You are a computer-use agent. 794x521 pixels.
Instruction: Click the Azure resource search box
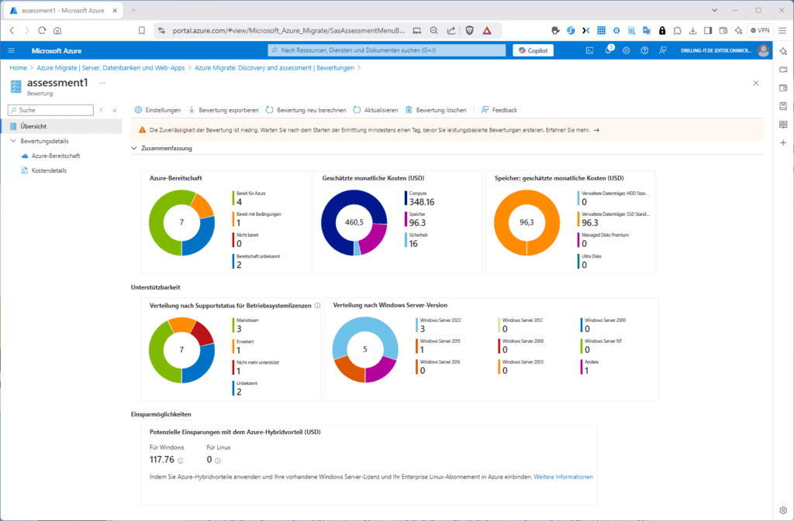[387, 50]
